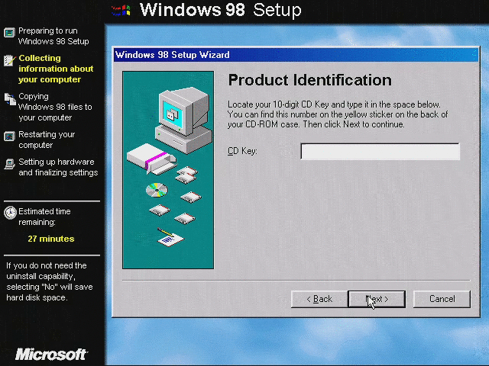Image resolution: width=489 pixels, height=366 pixels.
Task: Cancel the Windows 98 setup
Action: click(442, 299)
